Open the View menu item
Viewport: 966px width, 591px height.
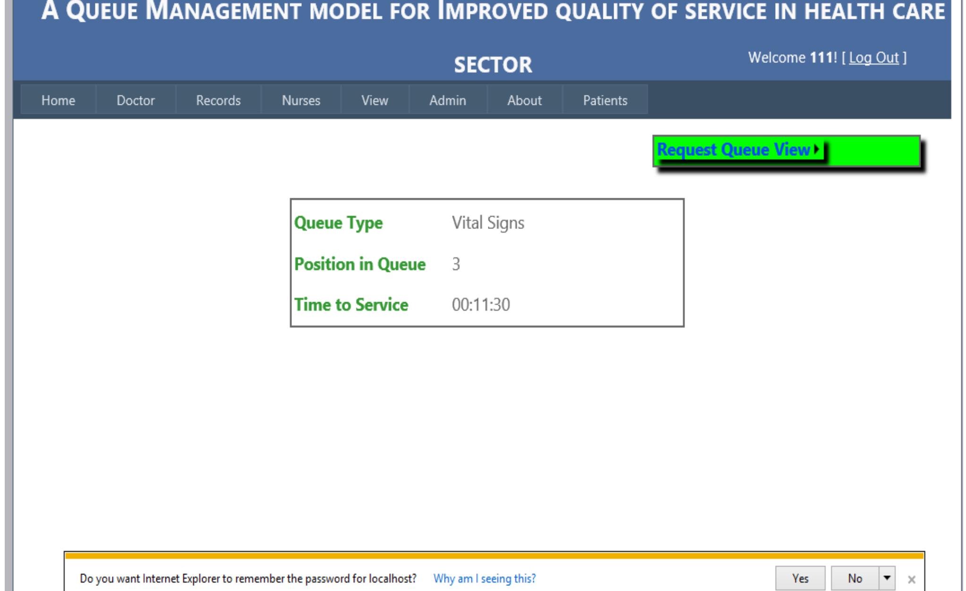tap(375, 101)
